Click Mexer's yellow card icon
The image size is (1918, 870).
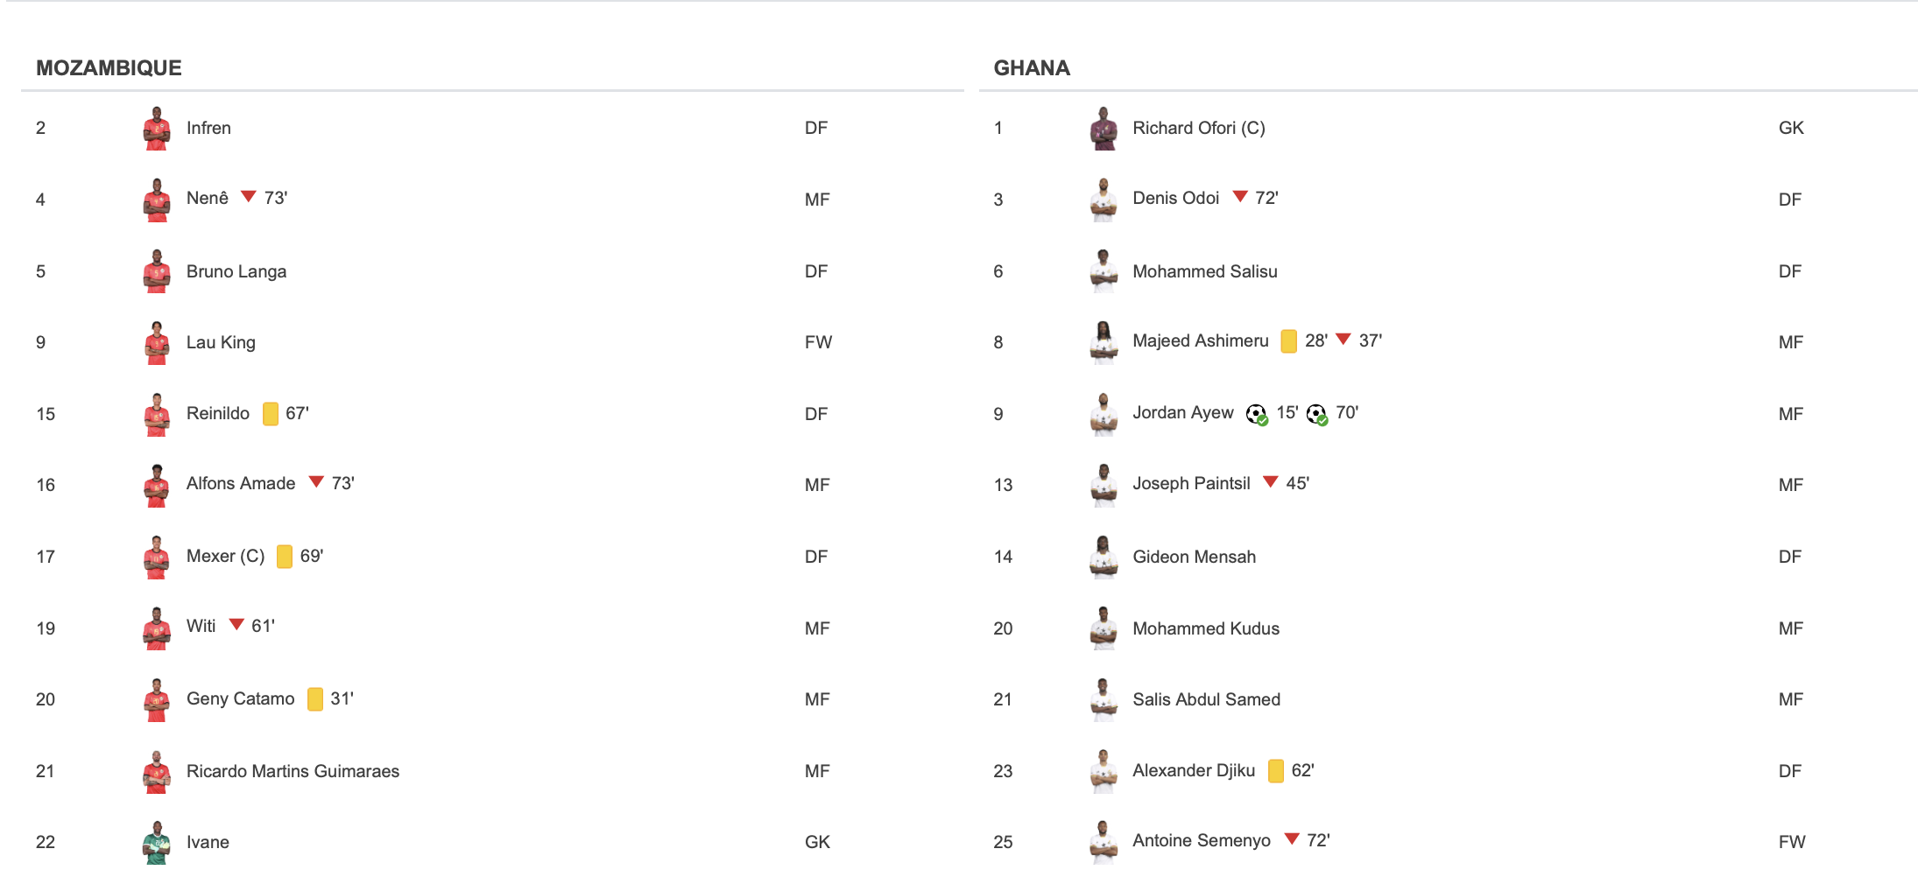point(285,557)
